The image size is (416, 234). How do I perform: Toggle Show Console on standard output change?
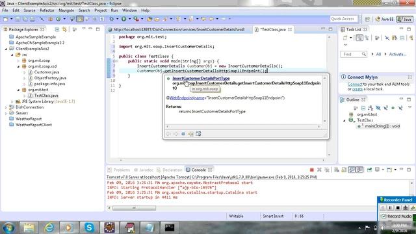coord(352,170)
